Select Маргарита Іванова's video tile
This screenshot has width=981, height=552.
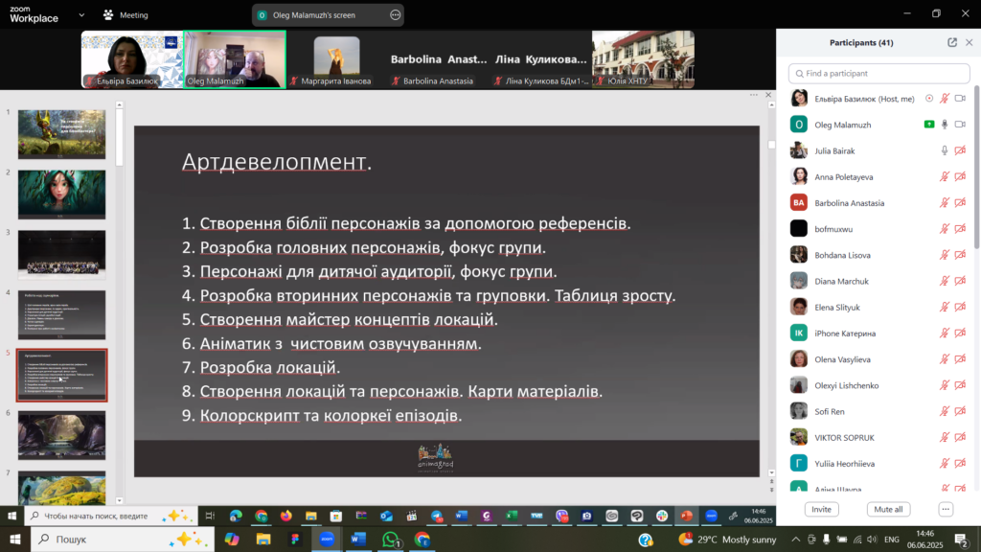coord(336,59)
